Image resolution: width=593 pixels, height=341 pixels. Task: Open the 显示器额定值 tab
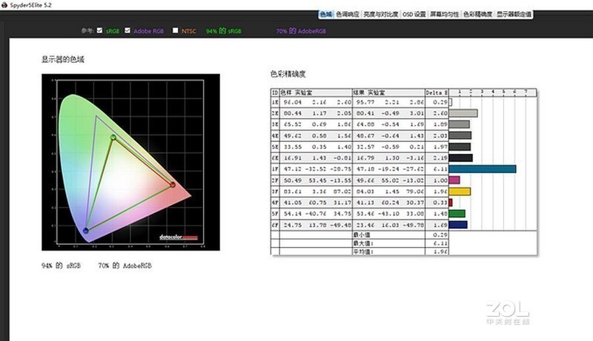click(514, 14)
